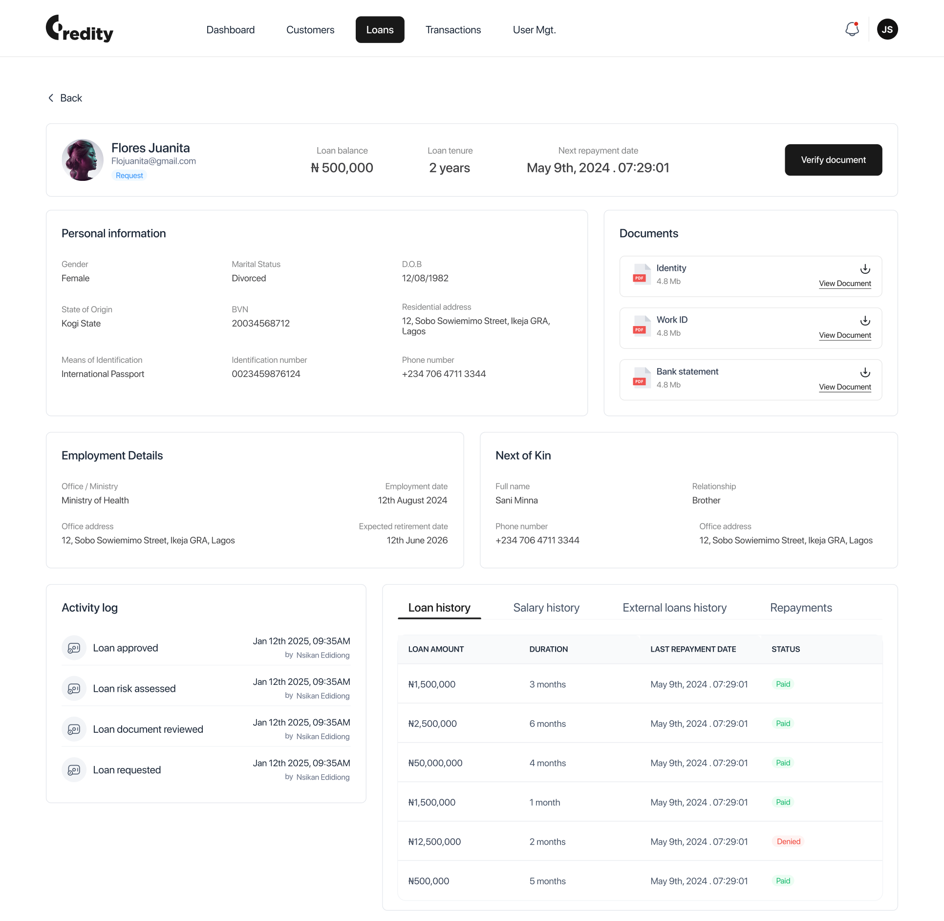Open the notifications bell

tap(852, 29)
